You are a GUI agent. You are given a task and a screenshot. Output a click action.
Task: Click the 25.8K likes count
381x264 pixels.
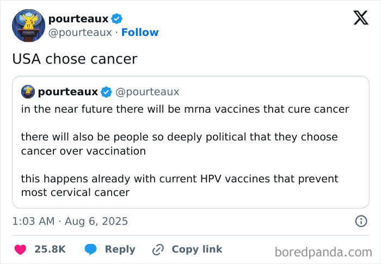click(50, 249)
